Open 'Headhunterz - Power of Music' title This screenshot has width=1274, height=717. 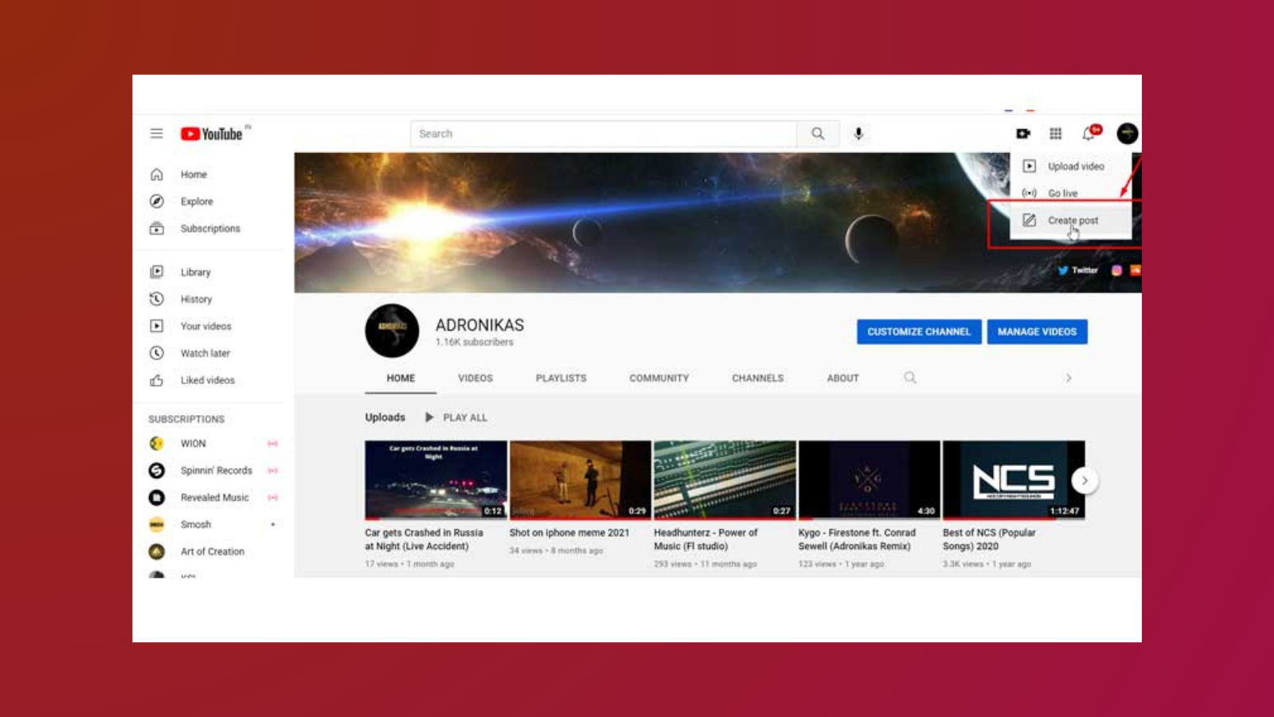tap(705, 539)
